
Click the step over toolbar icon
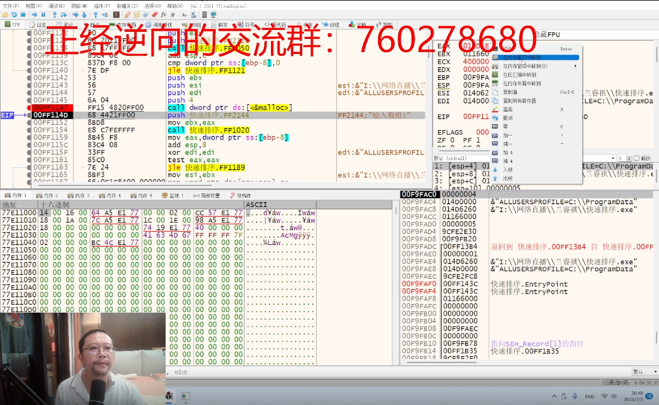coord(64,14)
